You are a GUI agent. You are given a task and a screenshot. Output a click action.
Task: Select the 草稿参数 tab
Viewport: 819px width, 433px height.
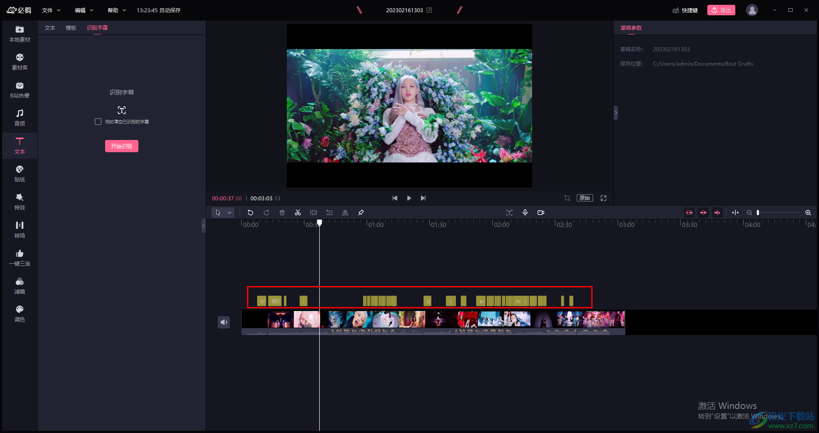click(x=631, y=28)
